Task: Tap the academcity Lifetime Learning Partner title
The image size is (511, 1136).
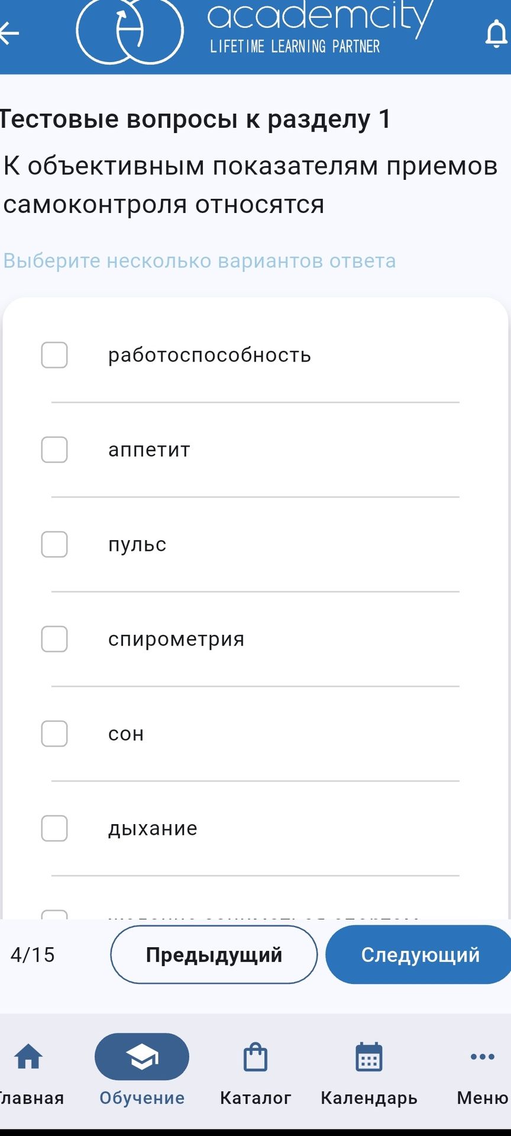Action: pos(319,27)
